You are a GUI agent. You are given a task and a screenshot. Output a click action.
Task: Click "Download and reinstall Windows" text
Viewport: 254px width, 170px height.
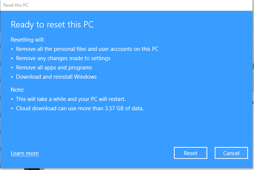pyautogui.click(x=56, y=77)
